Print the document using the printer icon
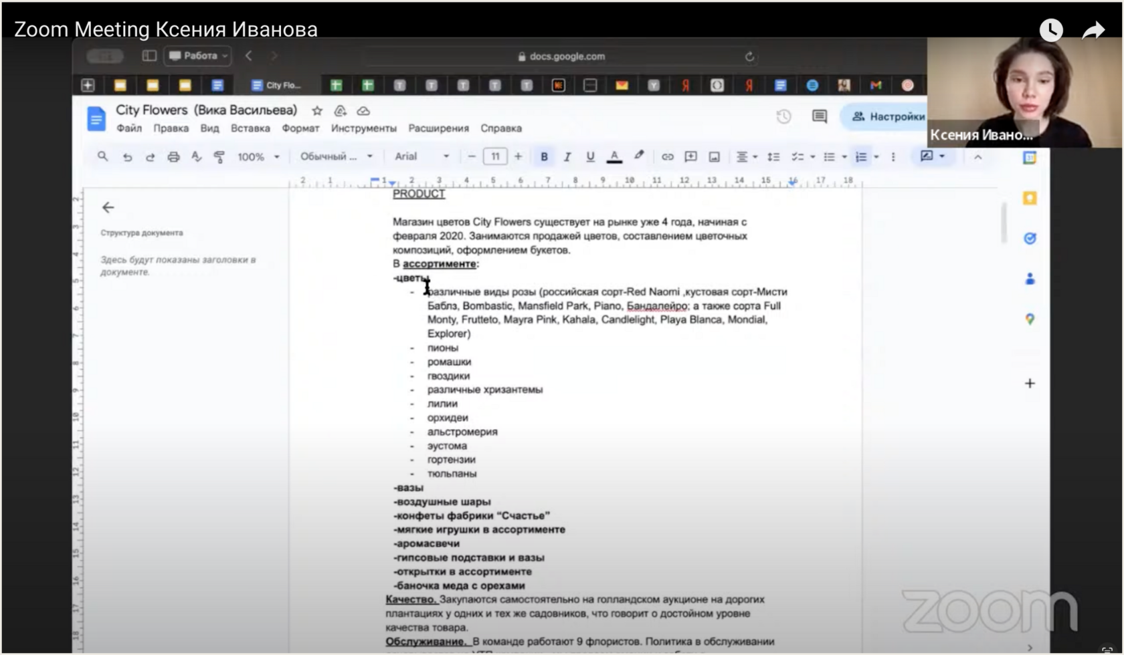This screenshot has width=1124, height=655. click(x=173, y=157)
